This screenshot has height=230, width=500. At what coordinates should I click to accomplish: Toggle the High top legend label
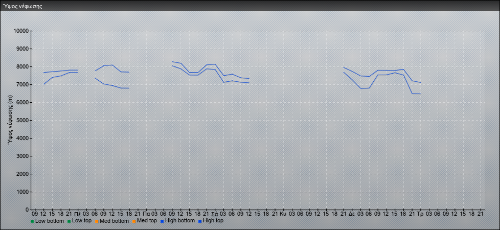(x=213, y=221)
